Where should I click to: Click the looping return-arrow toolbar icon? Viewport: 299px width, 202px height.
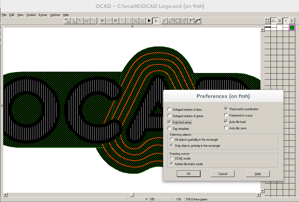coord(94,21)
